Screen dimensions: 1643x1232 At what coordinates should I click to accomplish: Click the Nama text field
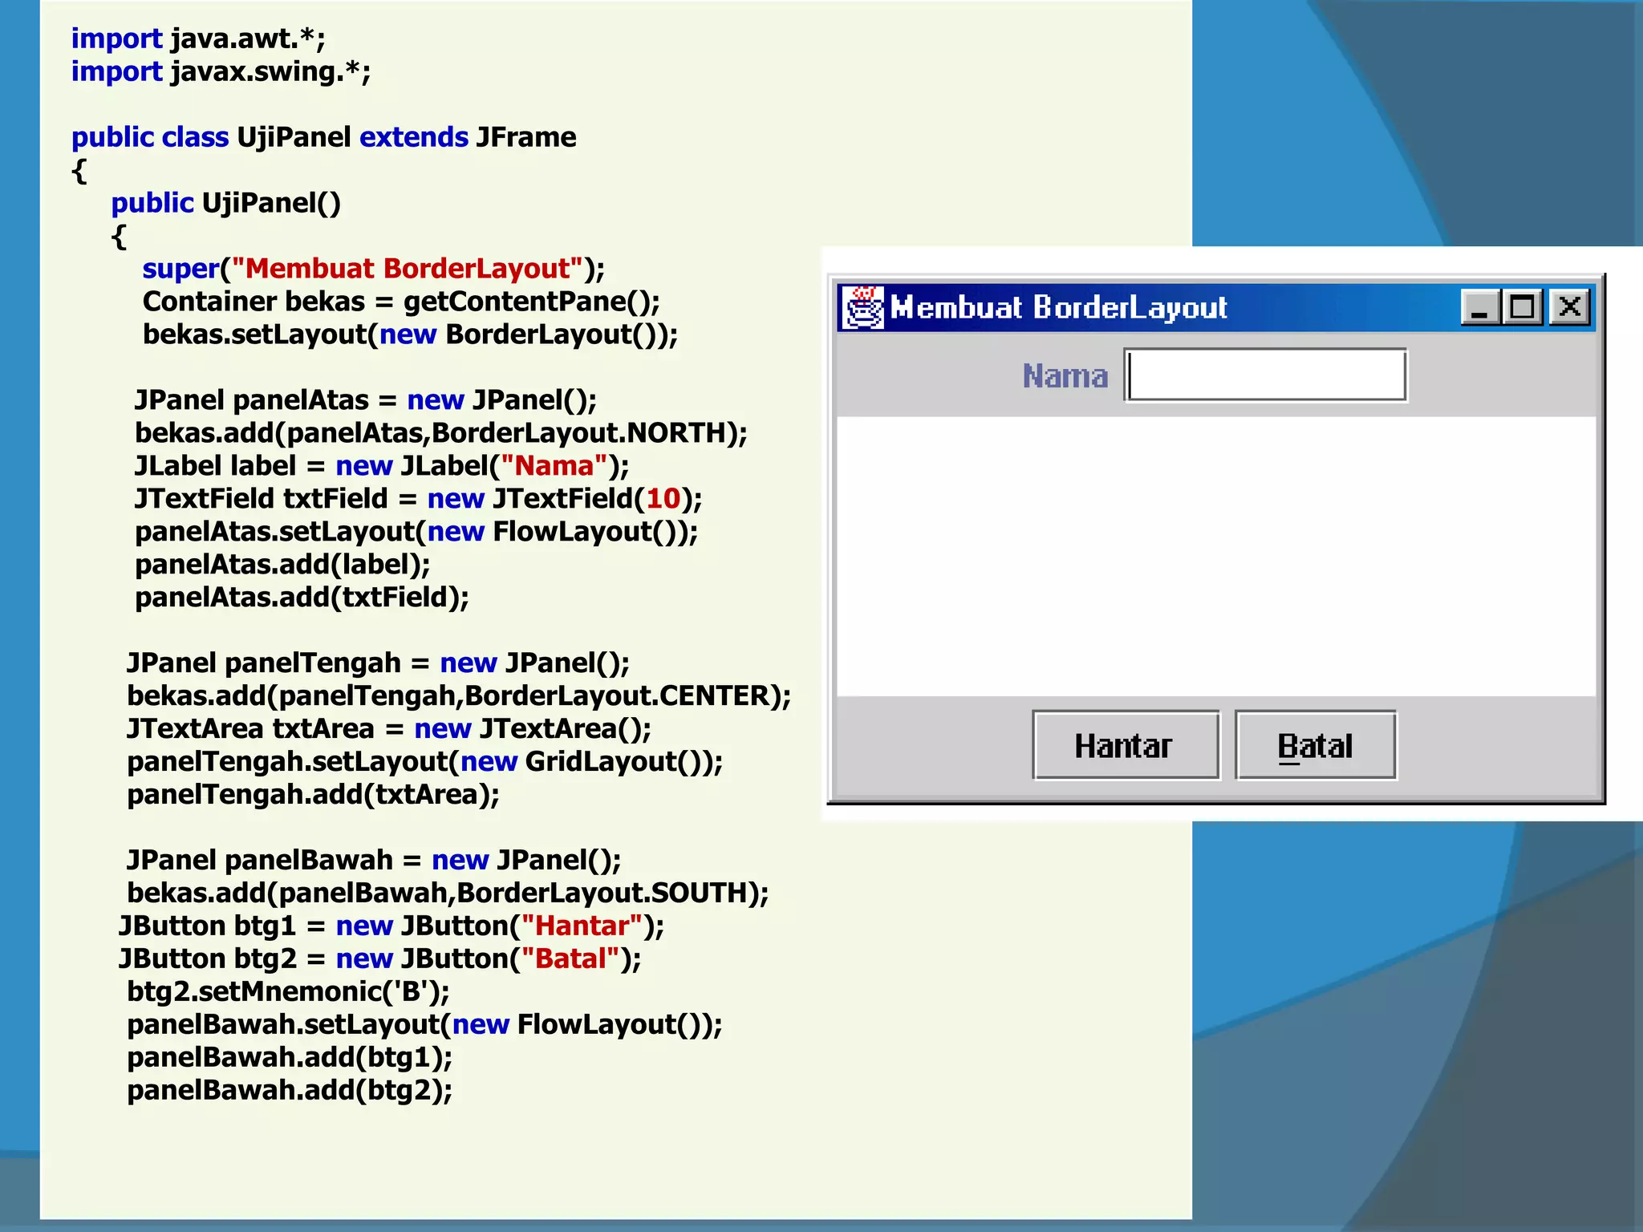point(1266,375)
